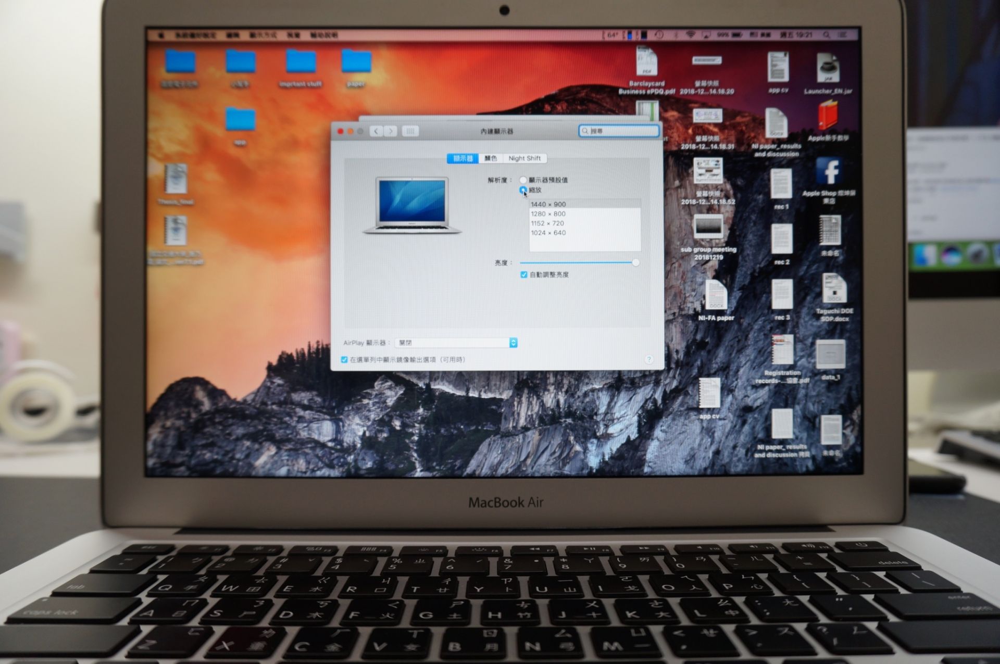Go back with the left chevron

376,131
